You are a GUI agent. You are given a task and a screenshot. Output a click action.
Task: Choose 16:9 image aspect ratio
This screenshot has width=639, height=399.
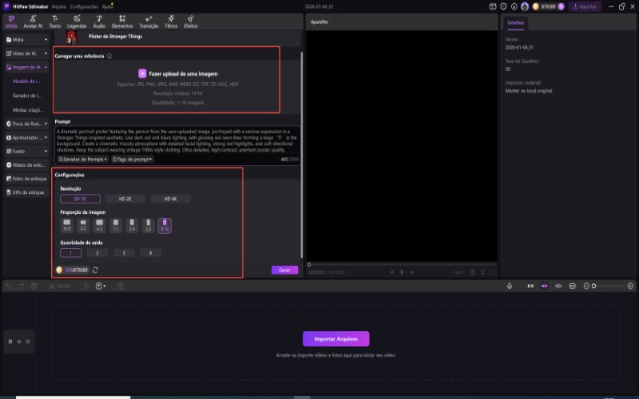(x=67, y=225)
